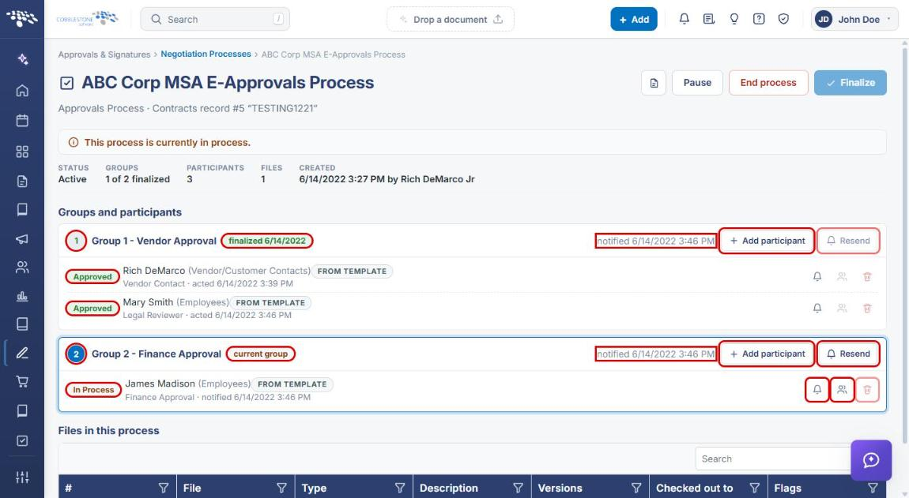The image size is (909, 498).
Task: Notify Rich DeMarco with bell icon
Action: (x=817, y=277)
